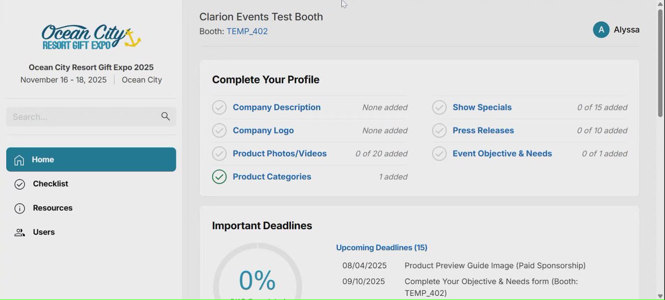This screenshot has height=300, width=665.
Task: Click the Company Logo check circle
Action: (x=219, y=131)
